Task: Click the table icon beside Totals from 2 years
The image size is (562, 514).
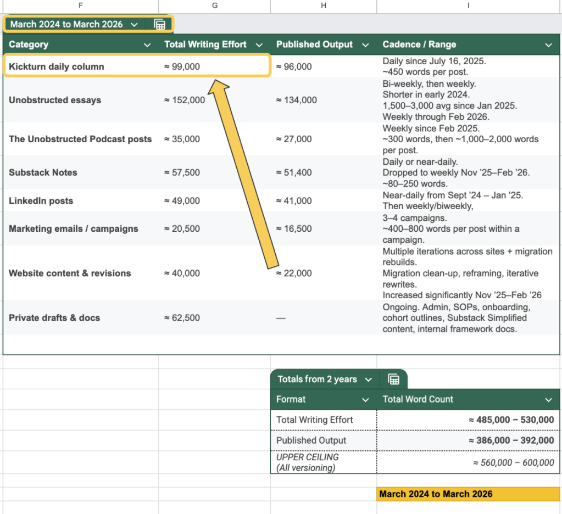Action: click(x=393, y=379)
